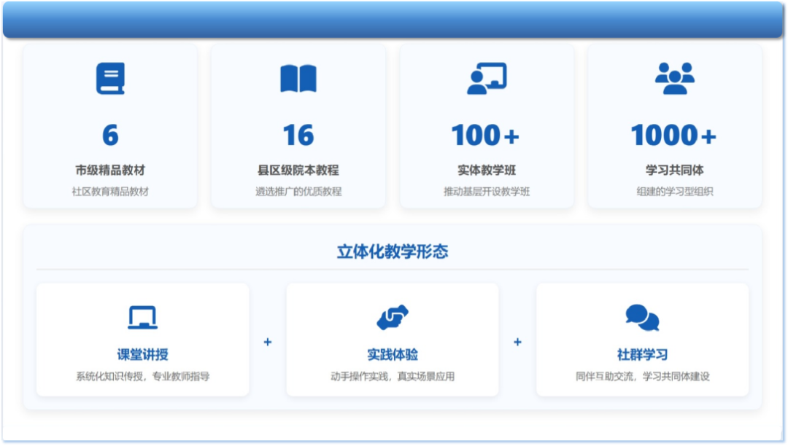788x446 pixels.
Task: Click the open book icon above 16
Action: tap(298, 79)
